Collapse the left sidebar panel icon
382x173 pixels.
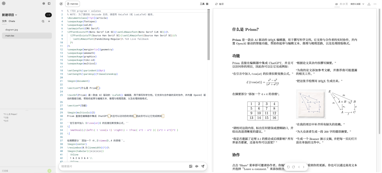pyautogui.click(x=49, y=4)
